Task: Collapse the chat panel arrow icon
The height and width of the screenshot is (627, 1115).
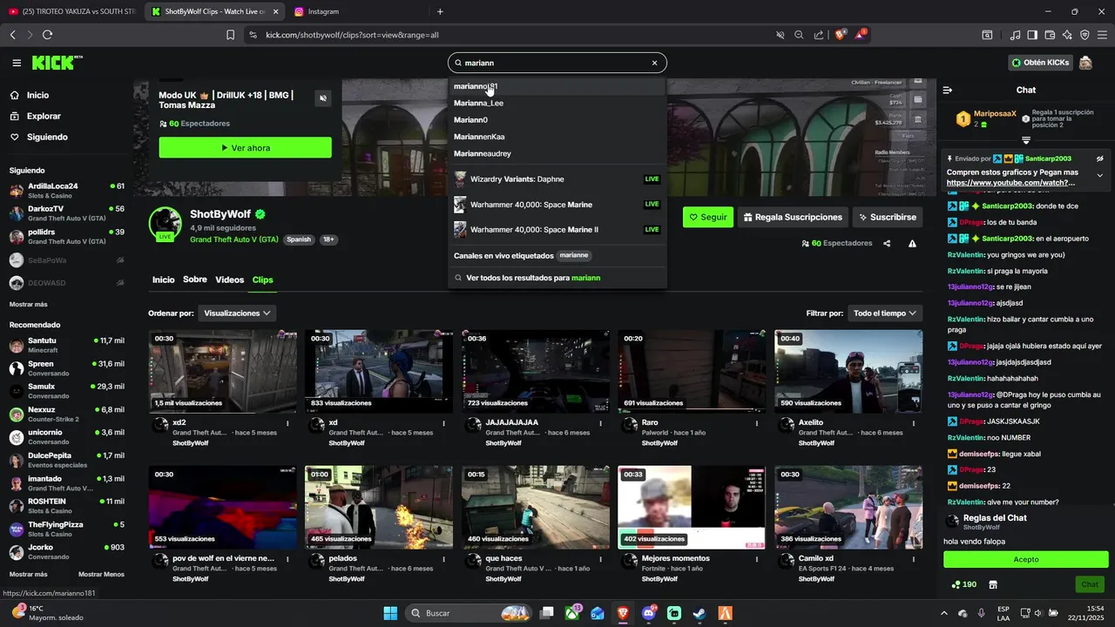Action: pyautogui.click(x=948, y=90)
